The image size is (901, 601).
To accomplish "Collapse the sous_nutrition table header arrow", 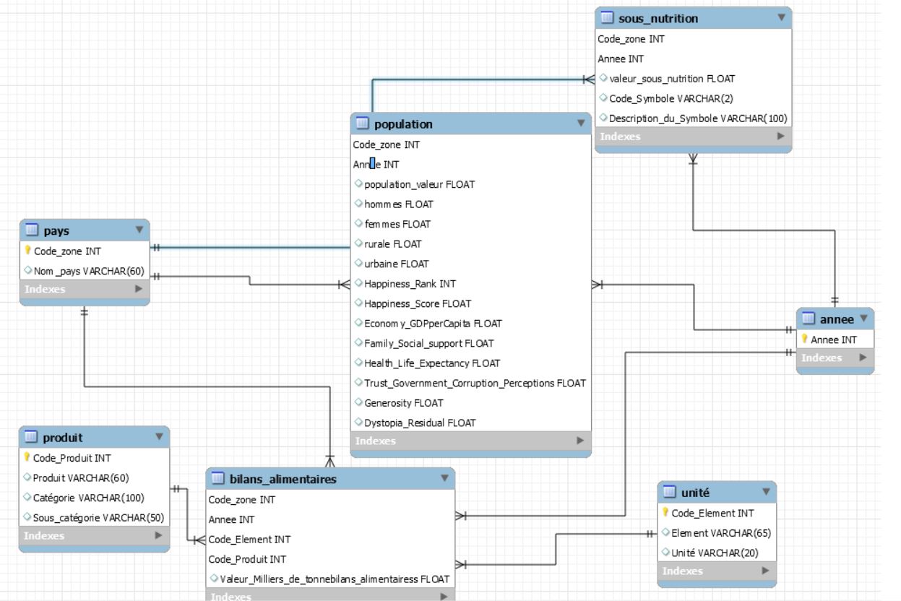I will (x=780, y=17).
